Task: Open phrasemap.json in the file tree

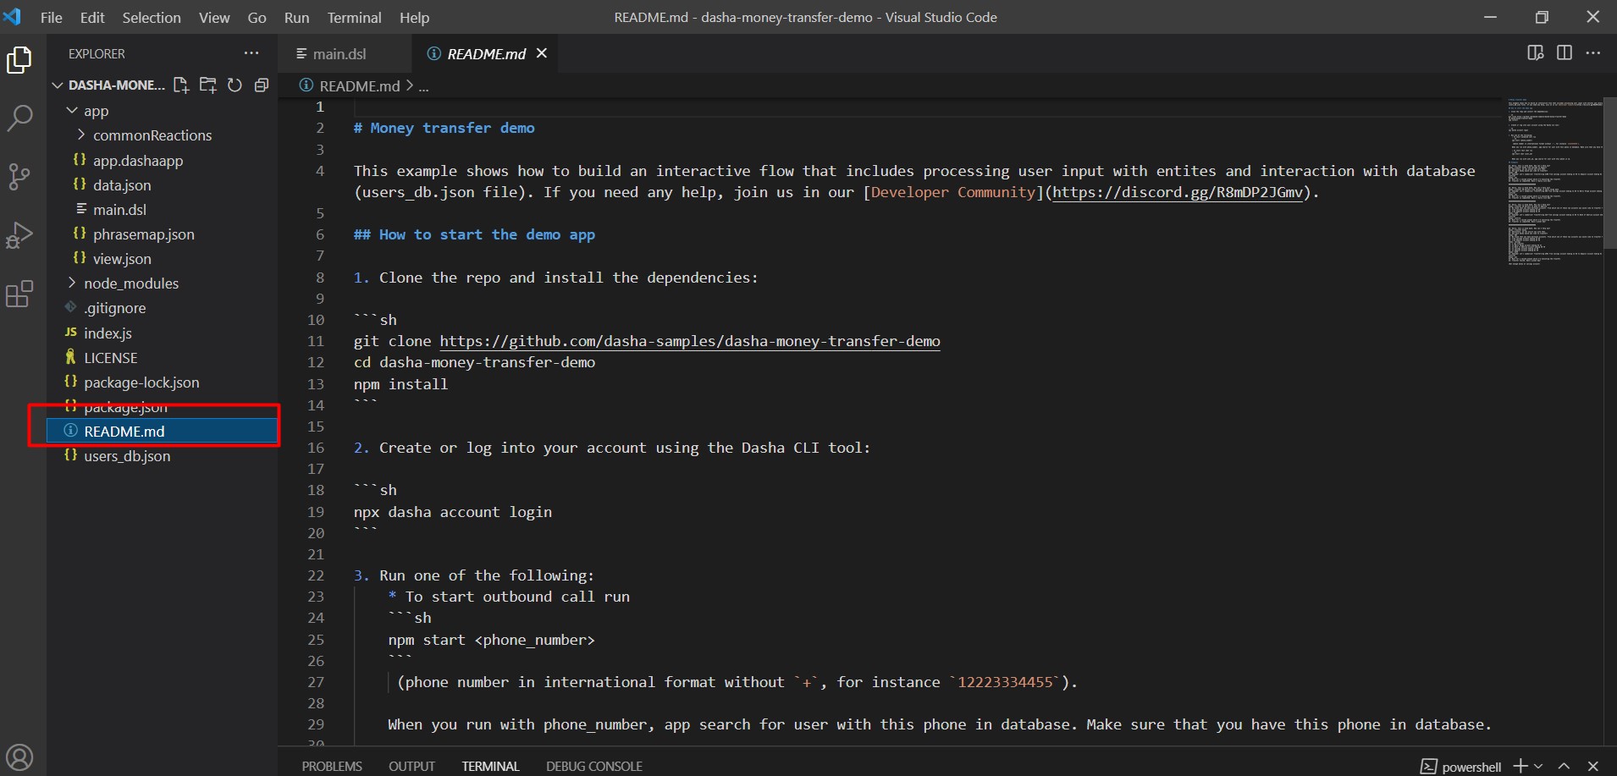Action: click(x=162, y=234)
